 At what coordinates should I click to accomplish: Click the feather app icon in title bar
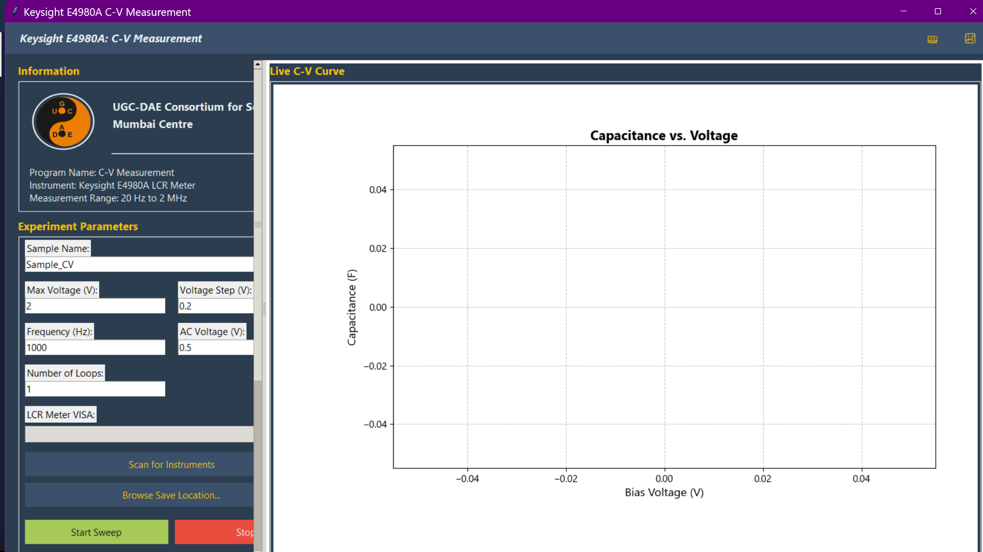click(15, 11)
